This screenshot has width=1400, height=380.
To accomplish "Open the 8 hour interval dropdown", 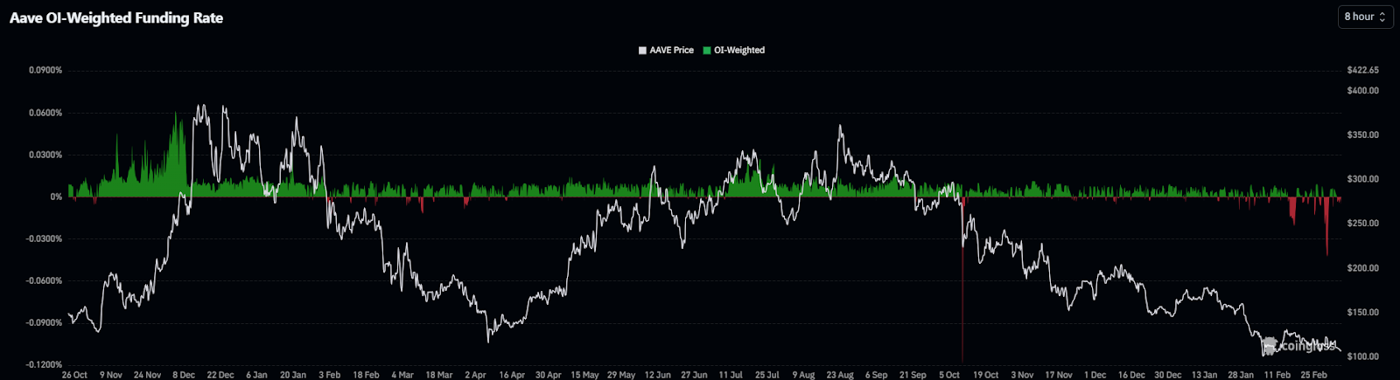I will click(x=1365, y=17).
